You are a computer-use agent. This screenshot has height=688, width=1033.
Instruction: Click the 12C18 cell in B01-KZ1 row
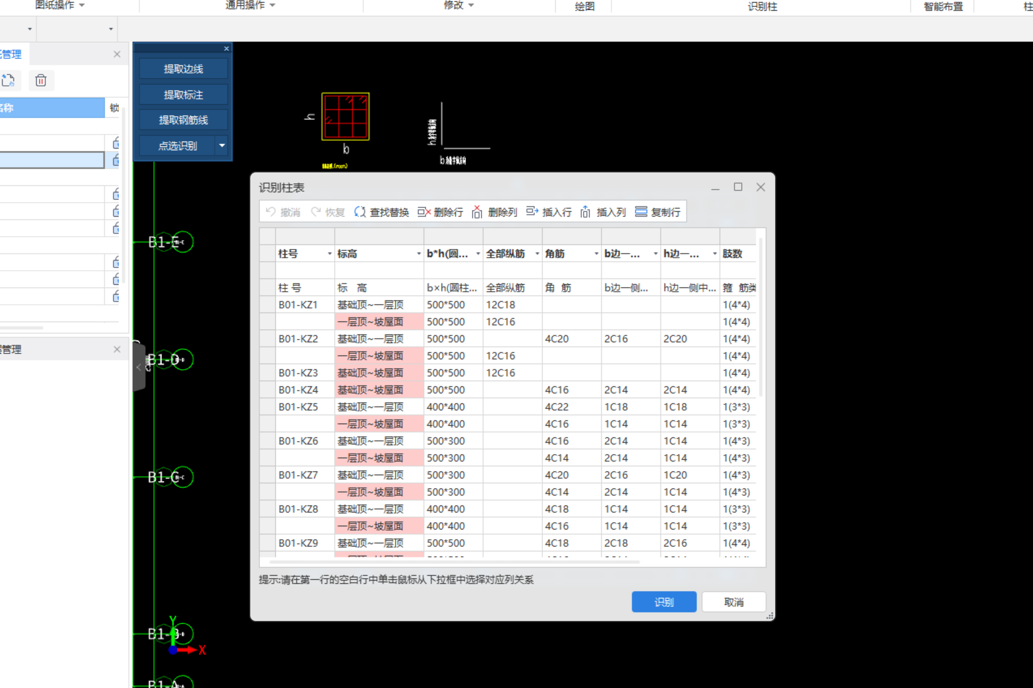(x=512, y=305)
